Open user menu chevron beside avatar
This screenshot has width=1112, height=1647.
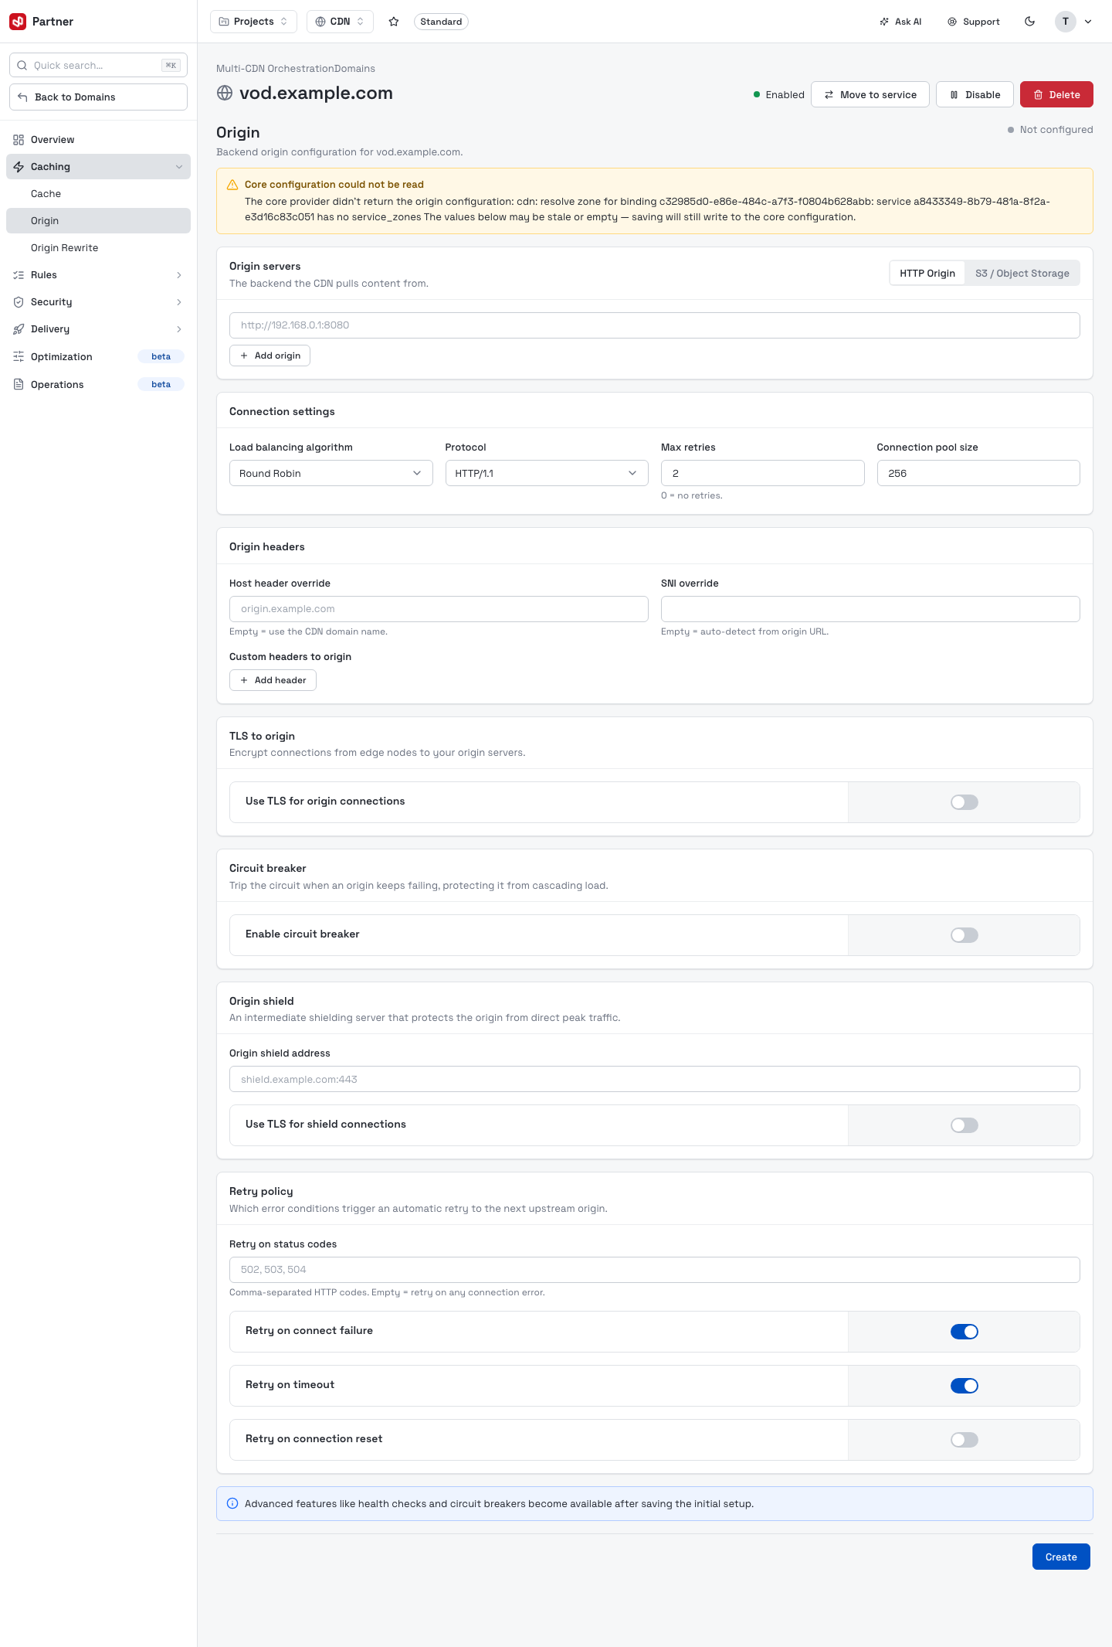(1088, 22)
